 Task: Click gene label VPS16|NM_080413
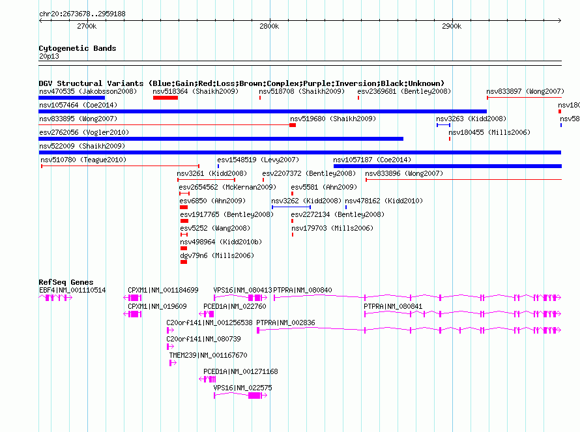[x=242, y=290]
